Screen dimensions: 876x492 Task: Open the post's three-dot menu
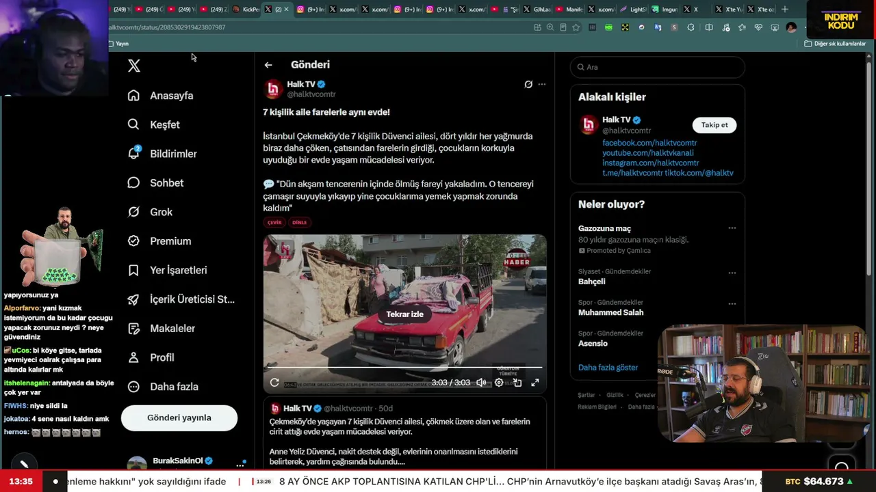point(542,84)
